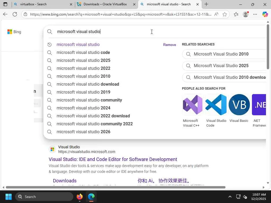The image size is (271, 203).
Task: Click muted volume tray icon
Action: (x=245, y=197)
